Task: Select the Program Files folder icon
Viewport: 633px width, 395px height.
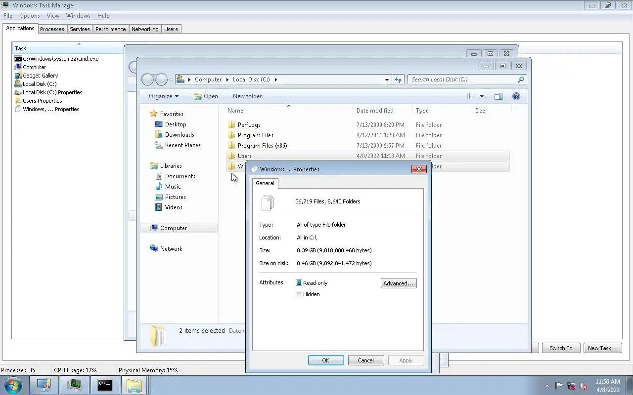Action: pyautogui.click(x=231, y=135)
